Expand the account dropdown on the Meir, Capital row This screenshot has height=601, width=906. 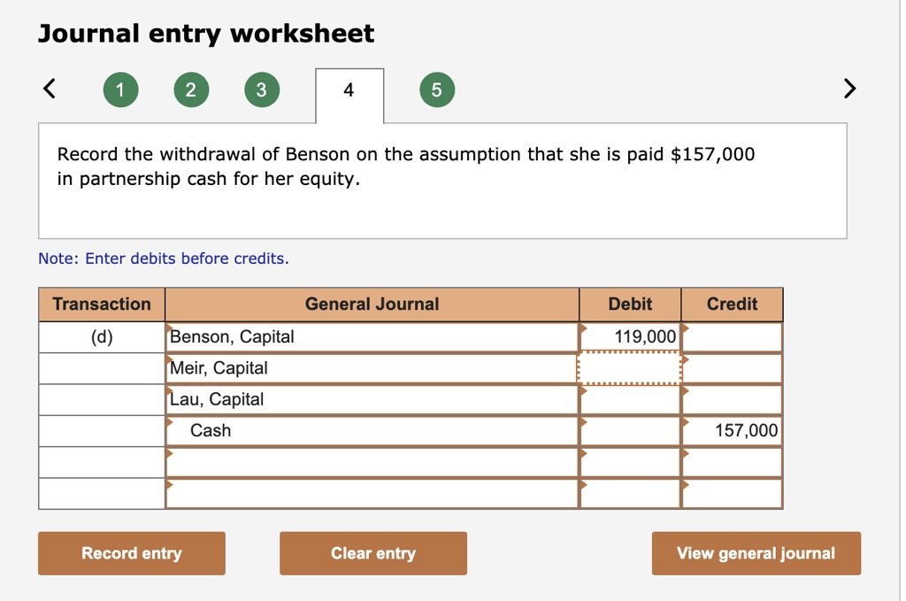click(169, 362)
